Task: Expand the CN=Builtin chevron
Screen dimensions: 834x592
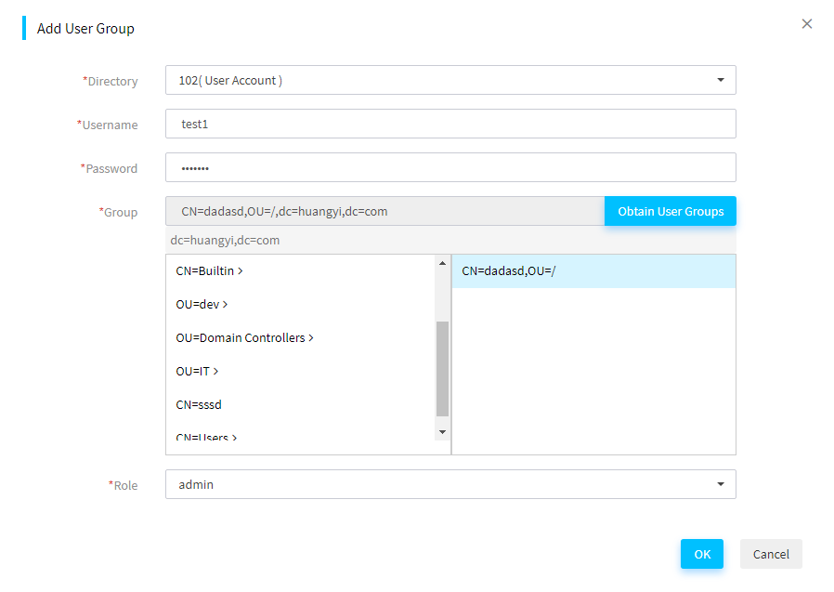Action: (241, 271)
